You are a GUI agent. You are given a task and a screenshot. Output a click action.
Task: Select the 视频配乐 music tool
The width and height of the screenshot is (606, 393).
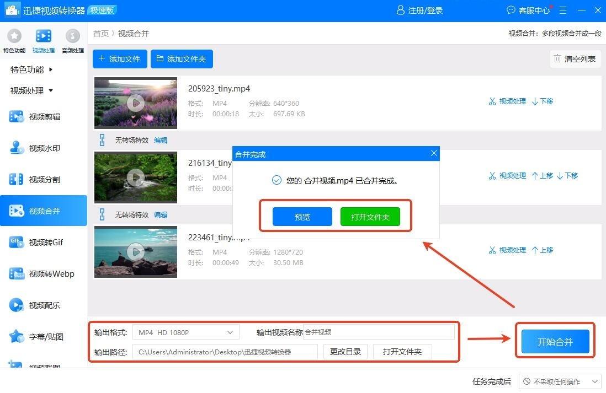pos(44,305)
